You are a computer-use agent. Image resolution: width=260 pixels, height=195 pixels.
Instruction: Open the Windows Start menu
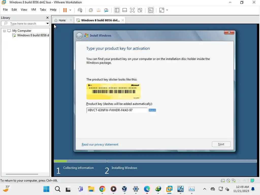[x=46, y=189]
